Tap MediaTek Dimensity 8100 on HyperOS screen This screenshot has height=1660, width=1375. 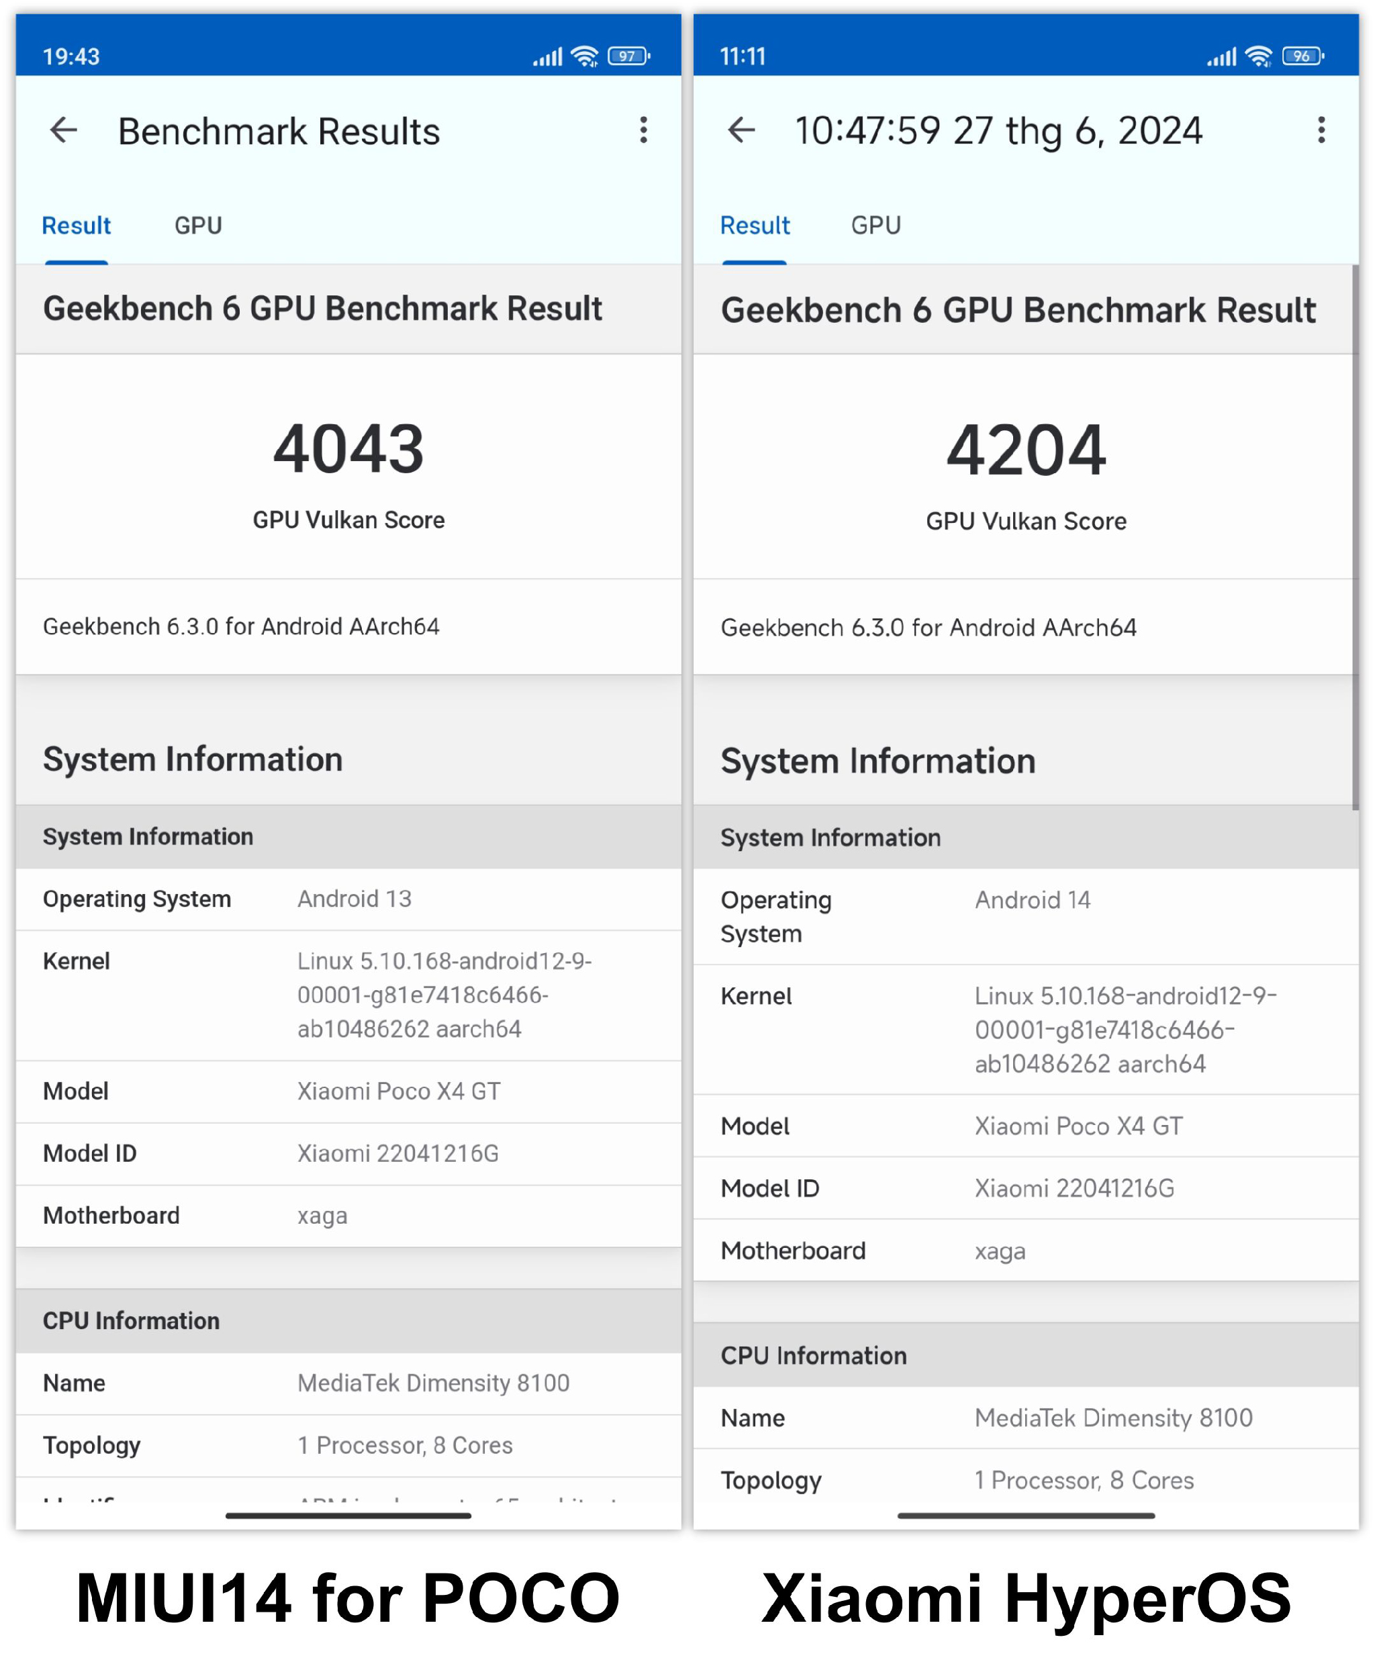pos(1113,1418)
